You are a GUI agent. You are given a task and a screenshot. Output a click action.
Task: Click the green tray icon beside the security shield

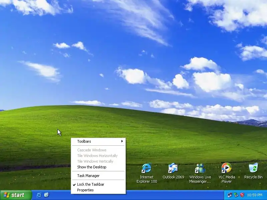tap(236, 195)
